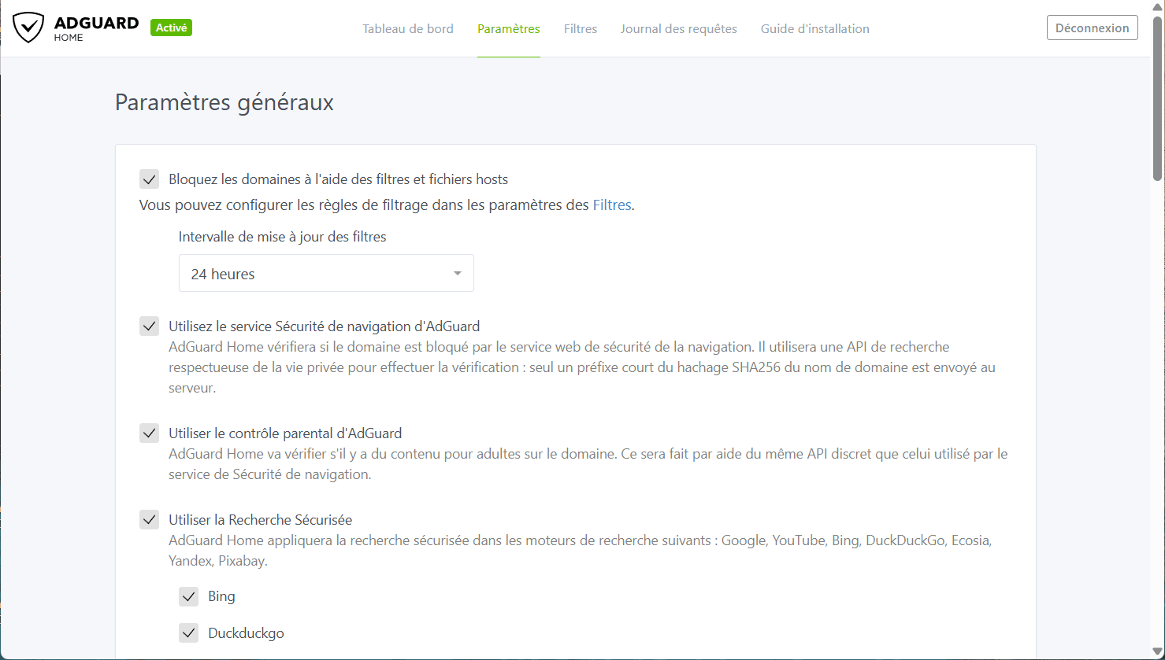1165x660 pixels.
Task: Toggle Recherche Sécurisée checkbox
Action: [x=150, y=519]
